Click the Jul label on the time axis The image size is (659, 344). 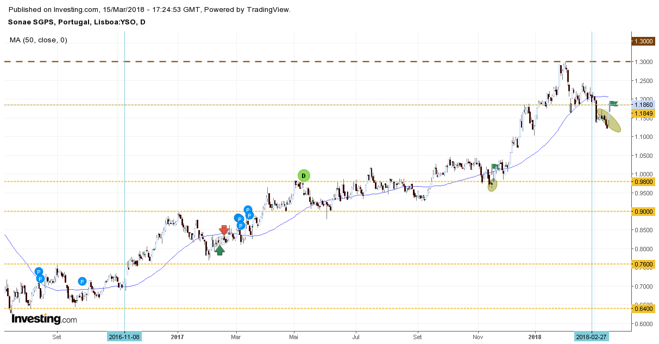point(356,336)
